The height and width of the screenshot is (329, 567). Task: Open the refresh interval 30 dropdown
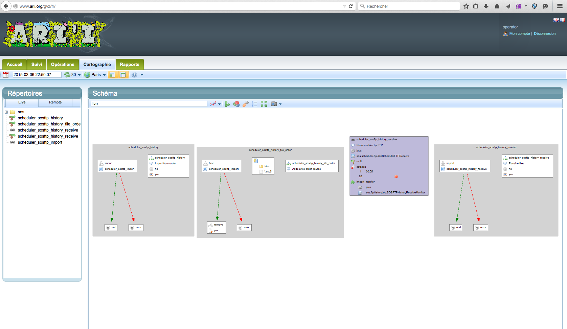coord(73,75)
